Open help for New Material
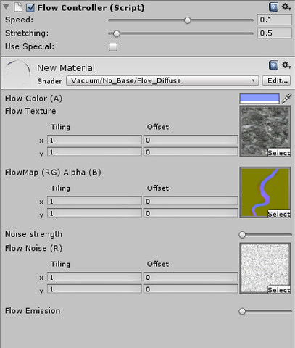The height and width of the screenshot is (348, 295). [273, 65]
